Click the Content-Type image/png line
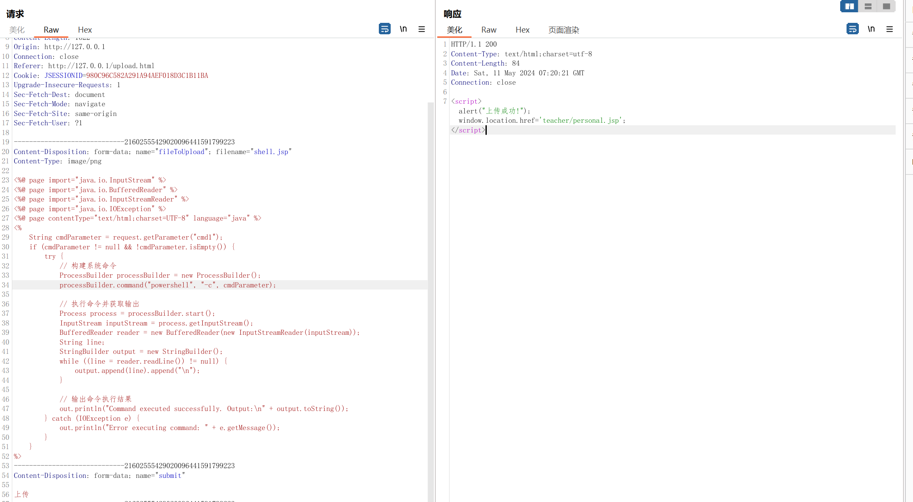 [58, 161]
